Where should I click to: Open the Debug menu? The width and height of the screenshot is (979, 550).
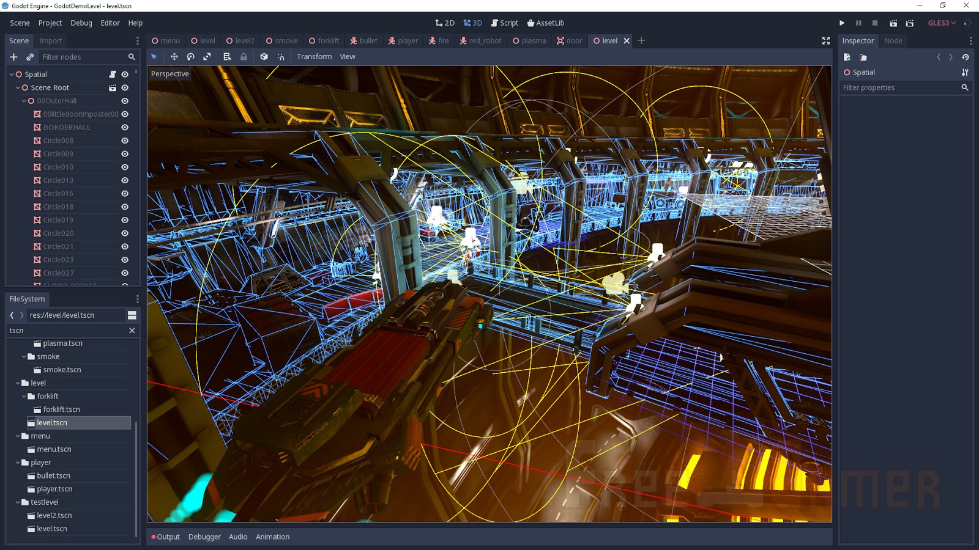pyautogui.click(x=81, y=23)
